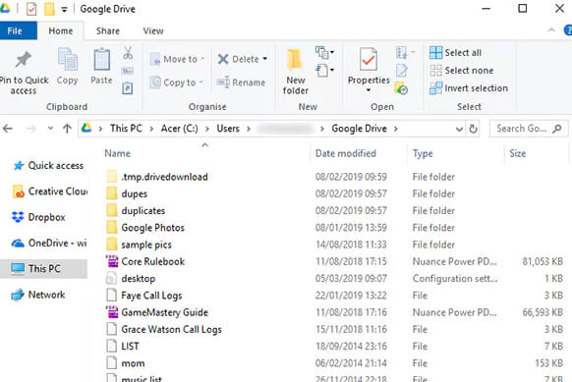Sort by the Name column header
The image size is (572, 382).
tap(118, 153)
